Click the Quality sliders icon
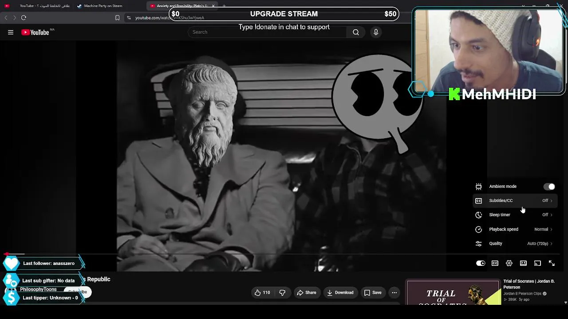This screenshot has width=568, height=319. pyautogui.click(x=478, y=244)
